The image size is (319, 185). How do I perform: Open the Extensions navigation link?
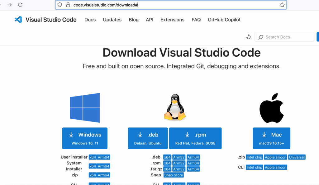pyautogui.click(x=172, y=20)
